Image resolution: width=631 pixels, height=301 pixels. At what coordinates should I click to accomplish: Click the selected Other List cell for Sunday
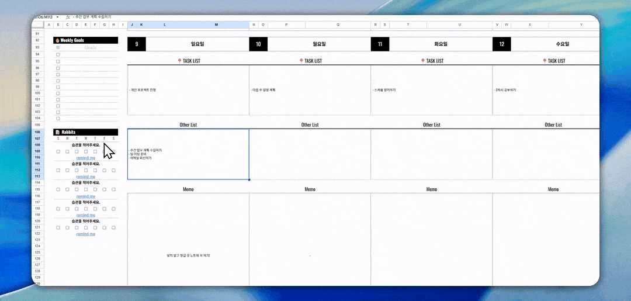tap(188, 154)
